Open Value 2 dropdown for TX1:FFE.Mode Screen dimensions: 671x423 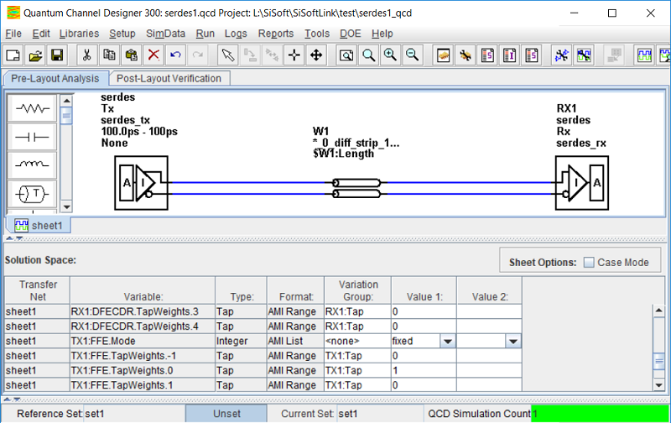pos(512,342)
